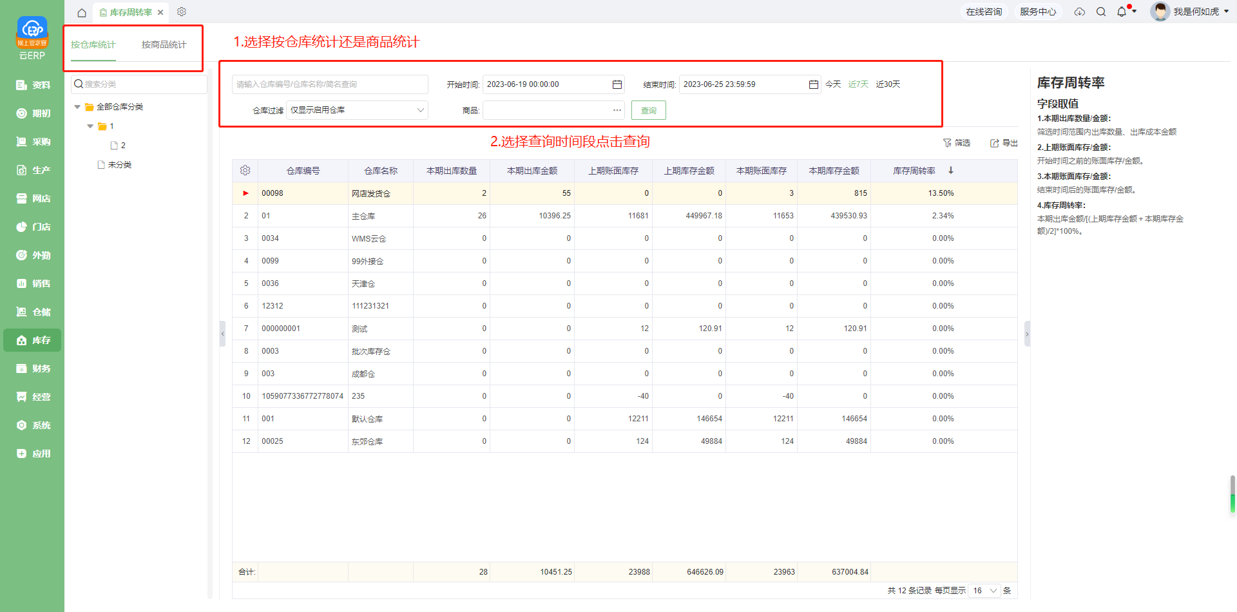
Task: Sort by 仓库编号 column header
Action: point(303,171)
